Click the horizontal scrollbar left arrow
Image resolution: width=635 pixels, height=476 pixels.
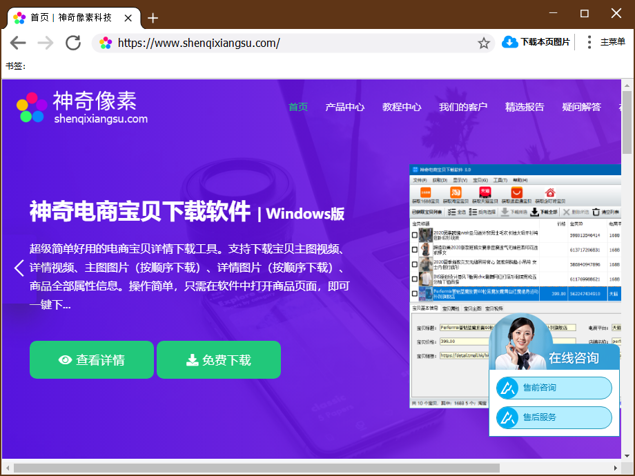[8, 468]
